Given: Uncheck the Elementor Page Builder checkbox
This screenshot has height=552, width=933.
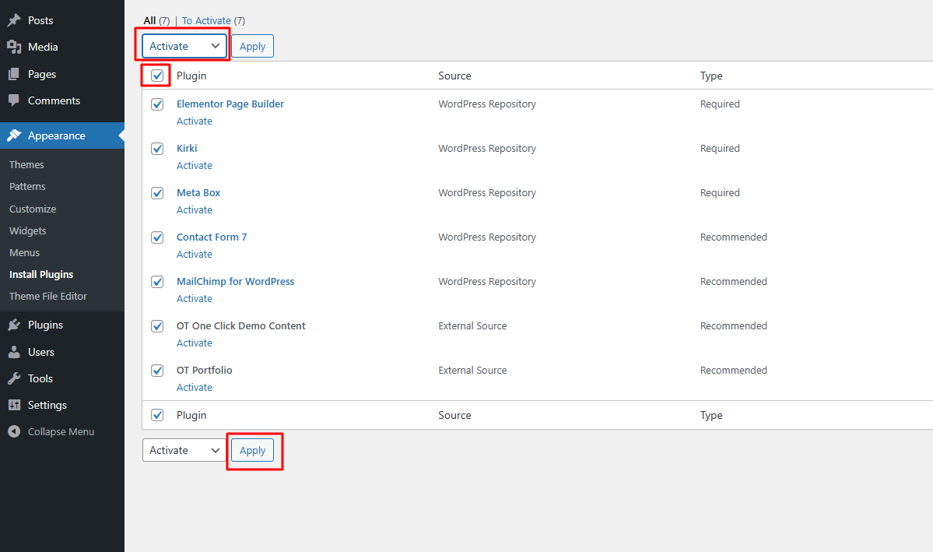Looking at the screenshot, I should [157, 104].
